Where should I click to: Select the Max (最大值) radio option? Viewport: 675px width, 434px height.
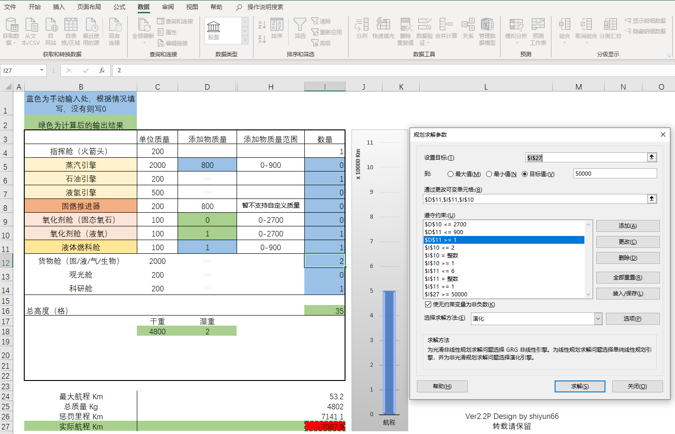pos(451,174)
